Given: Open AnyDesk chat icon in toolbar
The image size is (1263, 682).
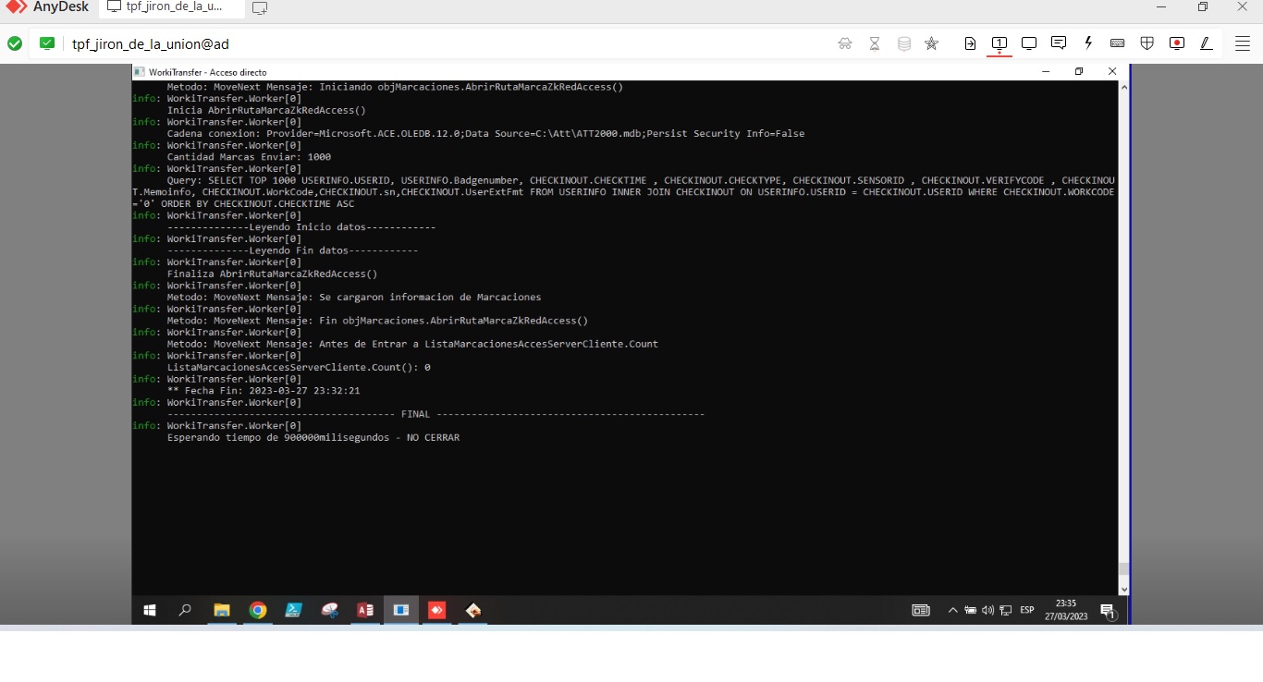Looking at the screenshot, I should [x=1059, y=43].
